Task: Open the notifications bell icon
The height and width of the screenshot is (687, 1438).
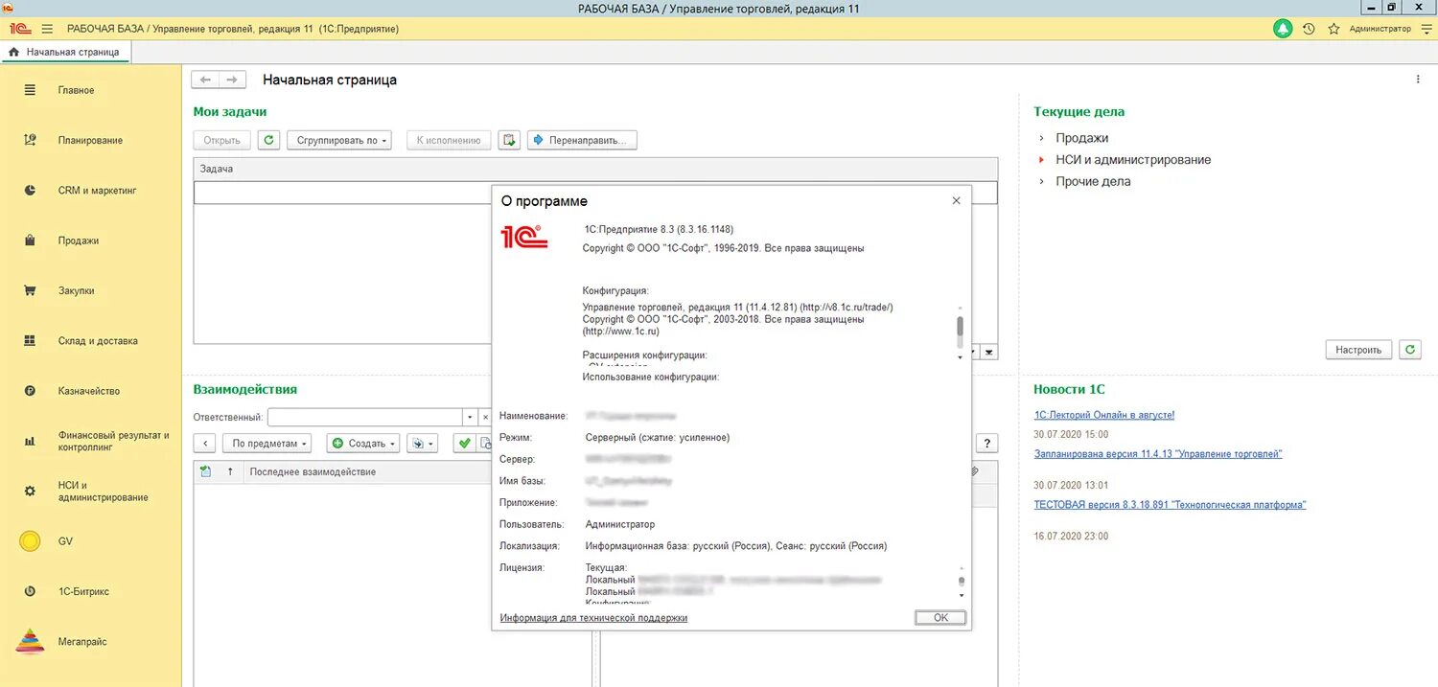Action: 1283,29
